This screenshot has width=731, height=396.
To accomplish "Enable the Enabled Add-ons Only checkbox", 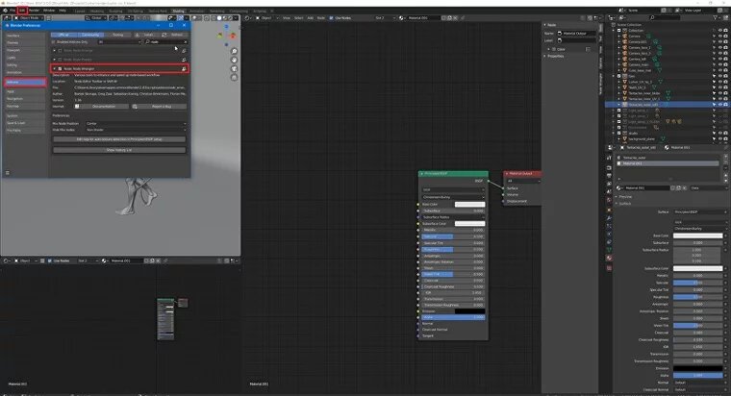I will tap(53, 42).
